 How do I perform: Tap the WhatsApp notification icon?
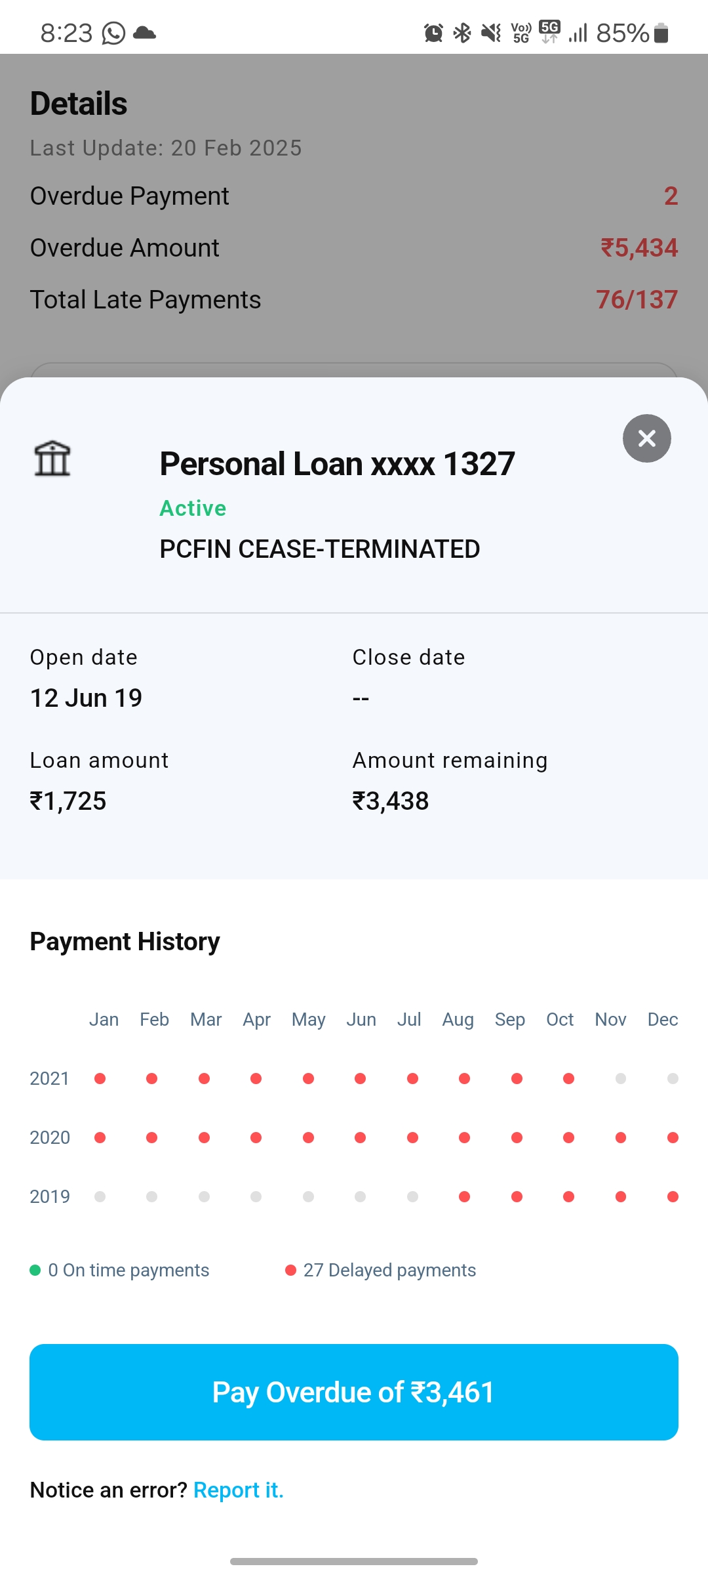click(113, 33)
